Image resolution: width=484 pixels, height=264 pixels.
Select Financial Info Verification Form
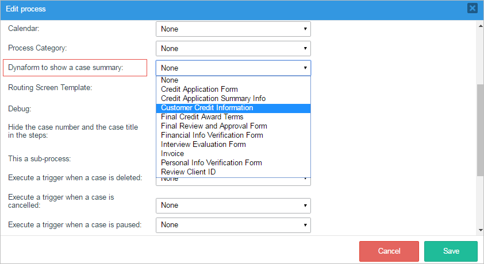tap(212, 135)
